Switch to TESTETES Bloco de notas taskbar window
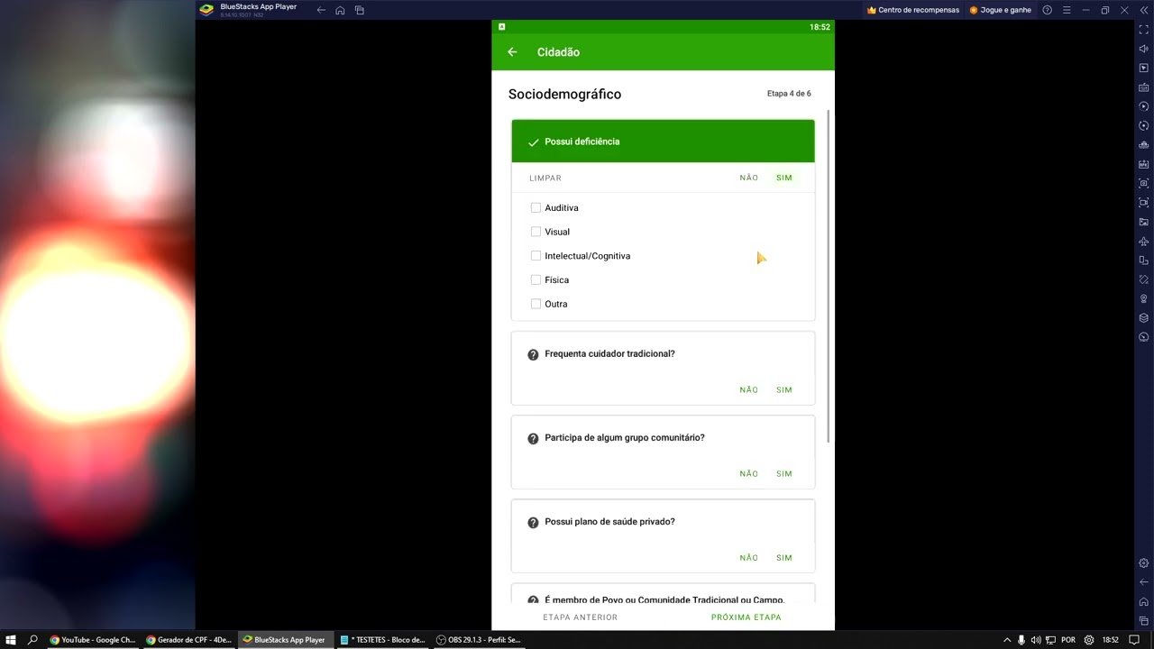This screenshot has height=649, width=1154. [382, 640]
